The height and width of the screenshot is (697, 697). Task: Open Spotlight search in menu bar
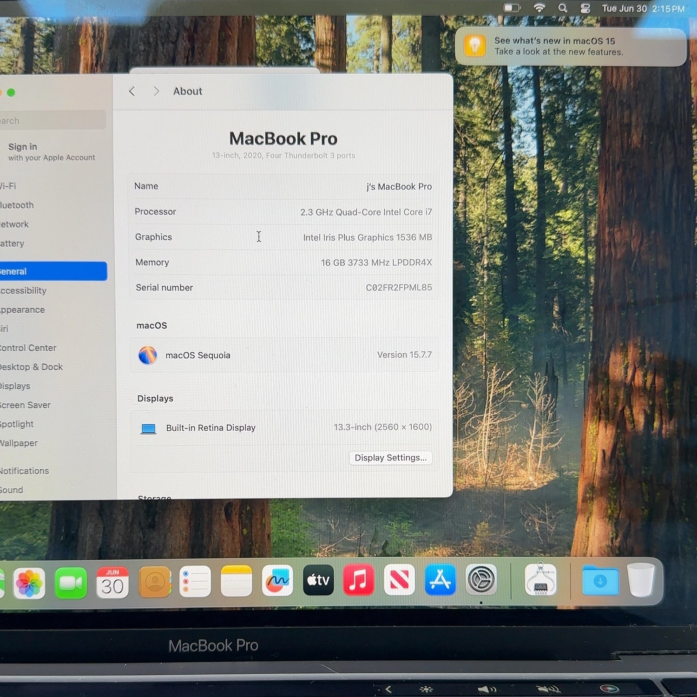(x=563, y=8)
